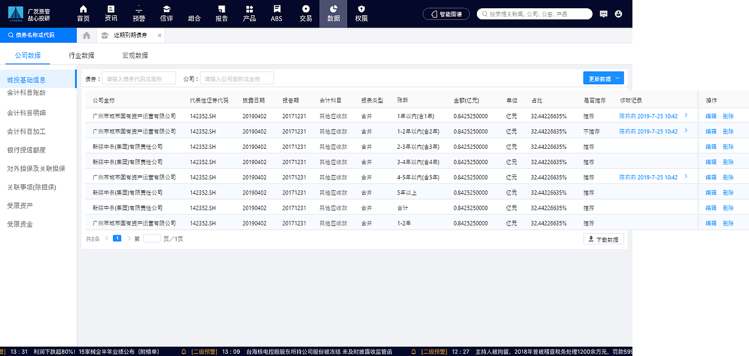Select 对外担保及关联担保 in sidebar
Screen dimensions: 749x356
[x=36, y=169]
